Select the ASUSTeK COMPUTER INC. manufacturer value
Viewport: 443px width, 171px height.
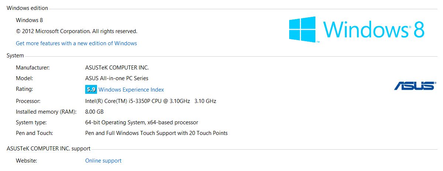[117, 68]
